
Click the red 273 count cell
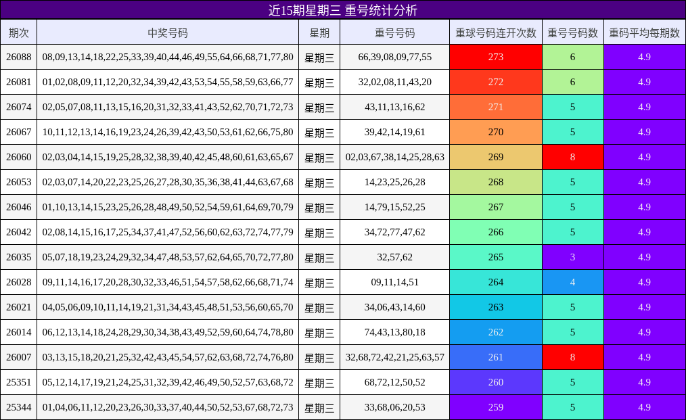pyautogui.click(x=495, y=57)
